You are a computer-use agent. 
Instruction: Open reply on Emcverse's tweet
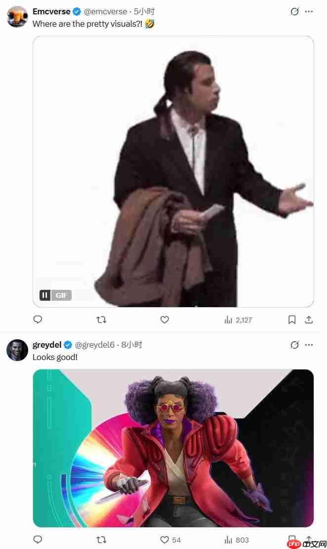click(38, 320)
